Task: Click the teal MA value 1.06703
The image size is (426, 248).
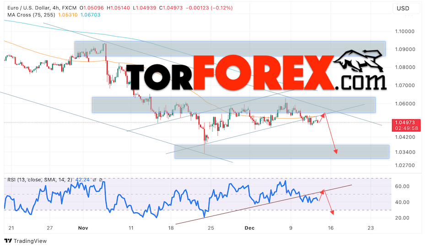Action: click(91, 15)
